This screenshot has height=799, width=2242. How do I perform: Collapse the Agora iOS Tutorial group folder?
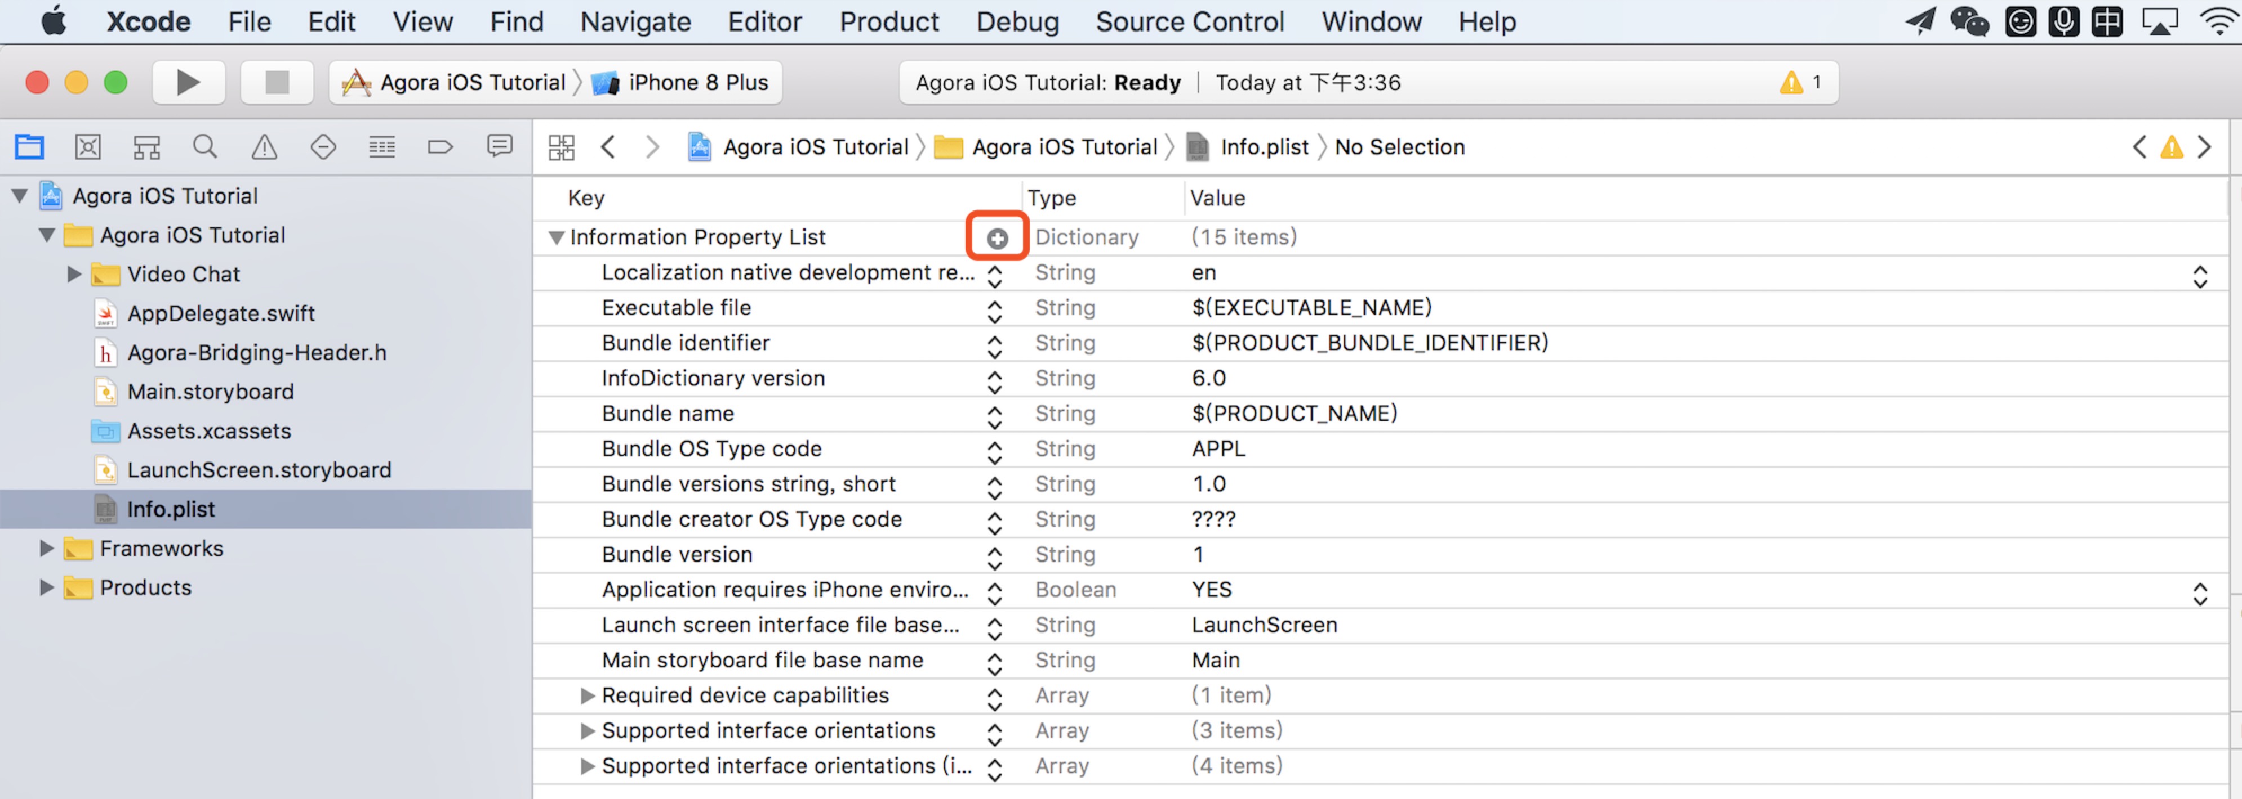click(47, 235)
